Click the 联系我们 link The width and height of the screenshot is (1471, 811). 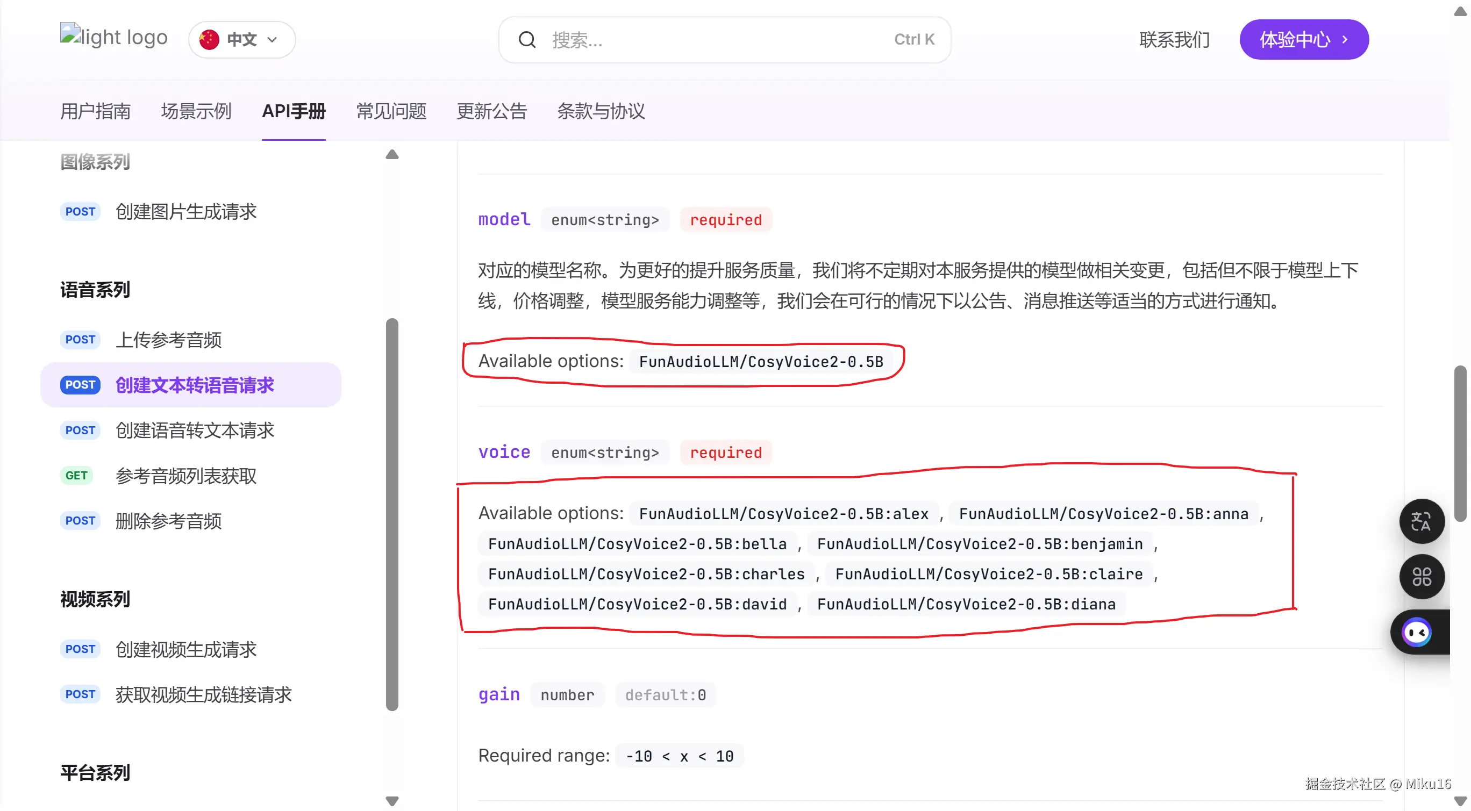1174,39
